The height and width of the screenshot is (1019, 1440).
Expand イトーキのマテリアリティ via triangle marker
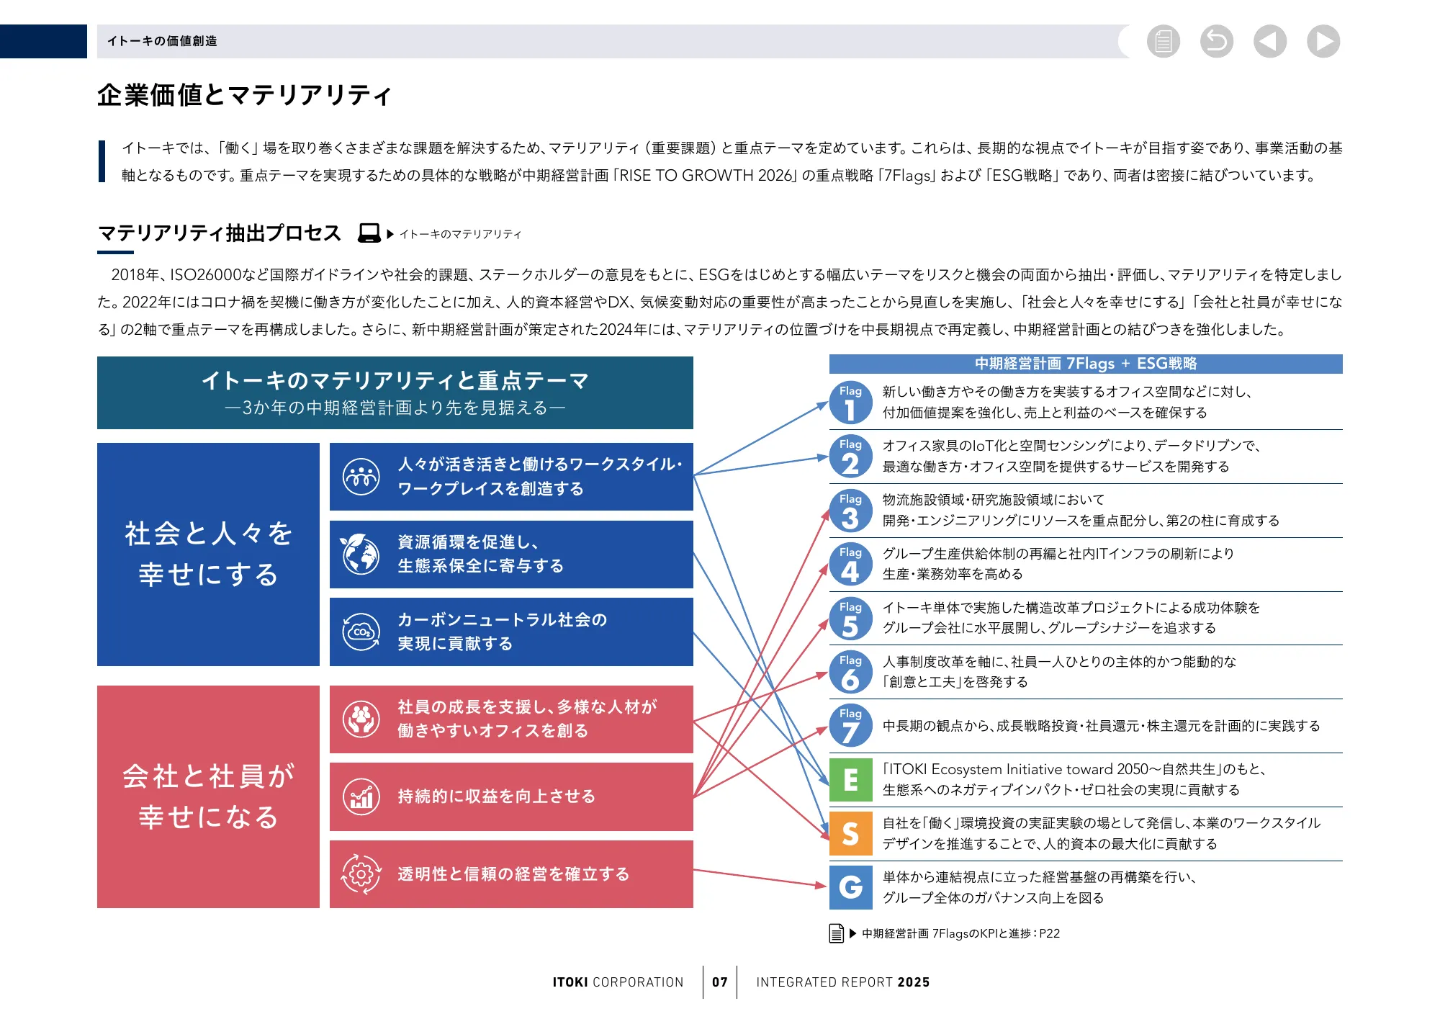point(391,233)
